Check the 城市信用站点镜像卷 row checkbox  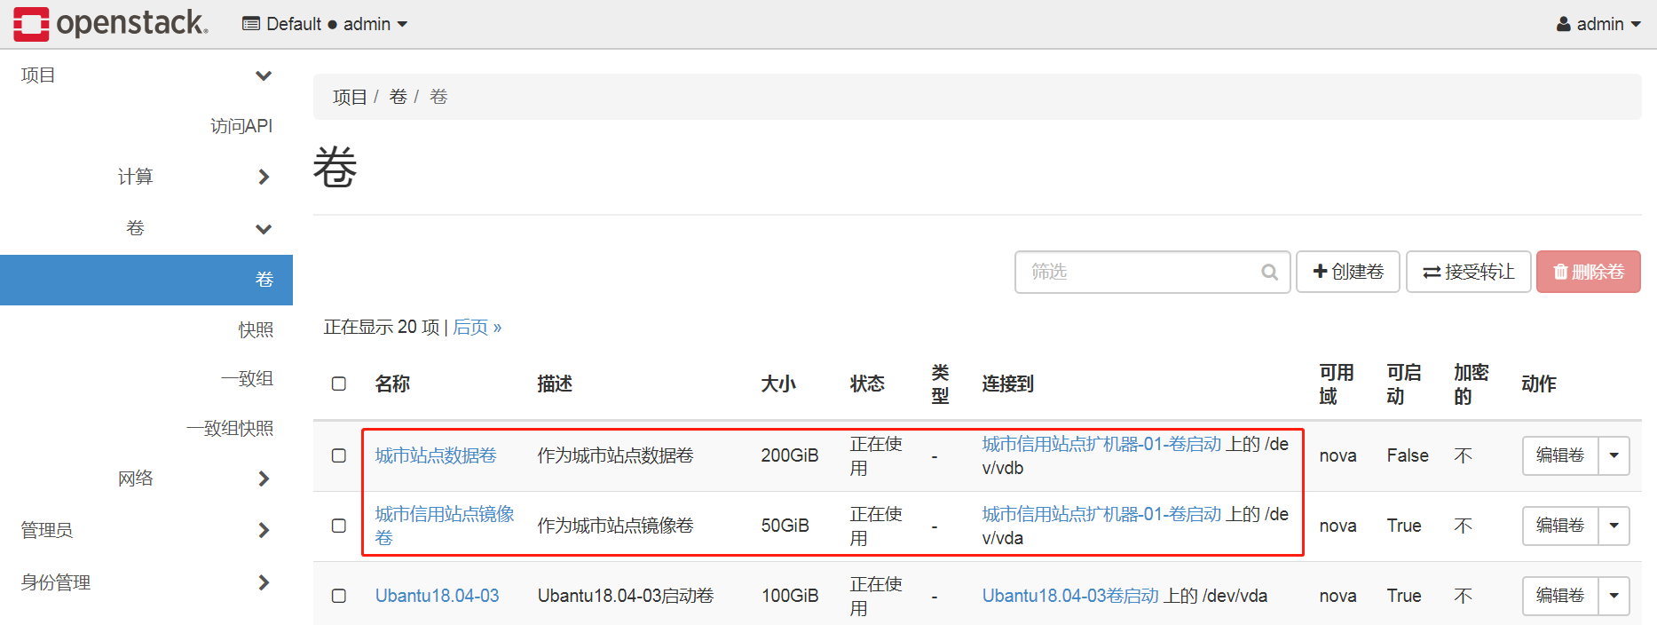pos(339,526)
